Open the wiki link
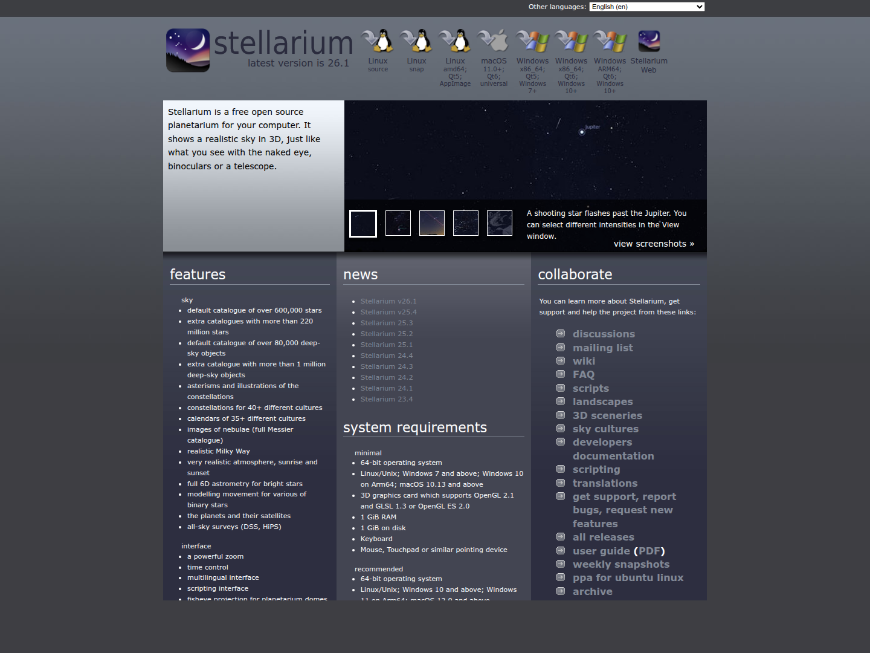The image size is (870, 653). [584, 361]
